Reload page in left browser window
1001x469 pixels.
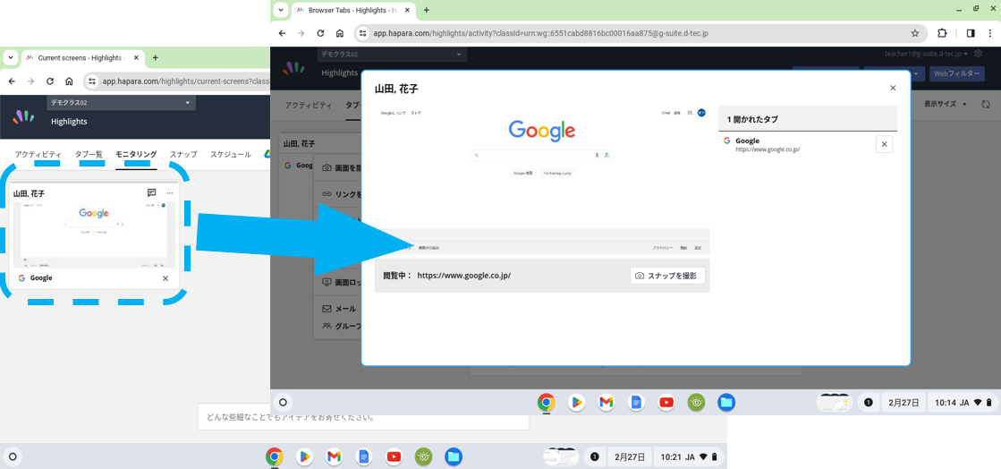tap(50, 81)
